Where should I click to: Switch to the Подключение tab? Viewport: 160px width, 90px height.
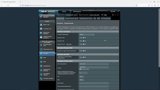pyautogui.click(x=60, y=18)
